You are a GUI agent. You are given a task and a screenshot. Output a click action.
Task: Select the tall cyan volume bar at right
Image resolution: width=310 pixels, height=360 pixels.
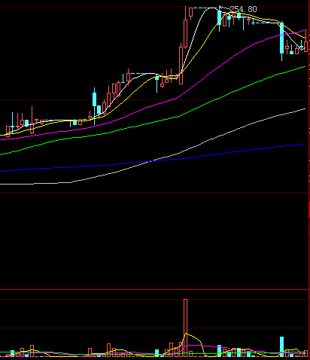[281, 346]
